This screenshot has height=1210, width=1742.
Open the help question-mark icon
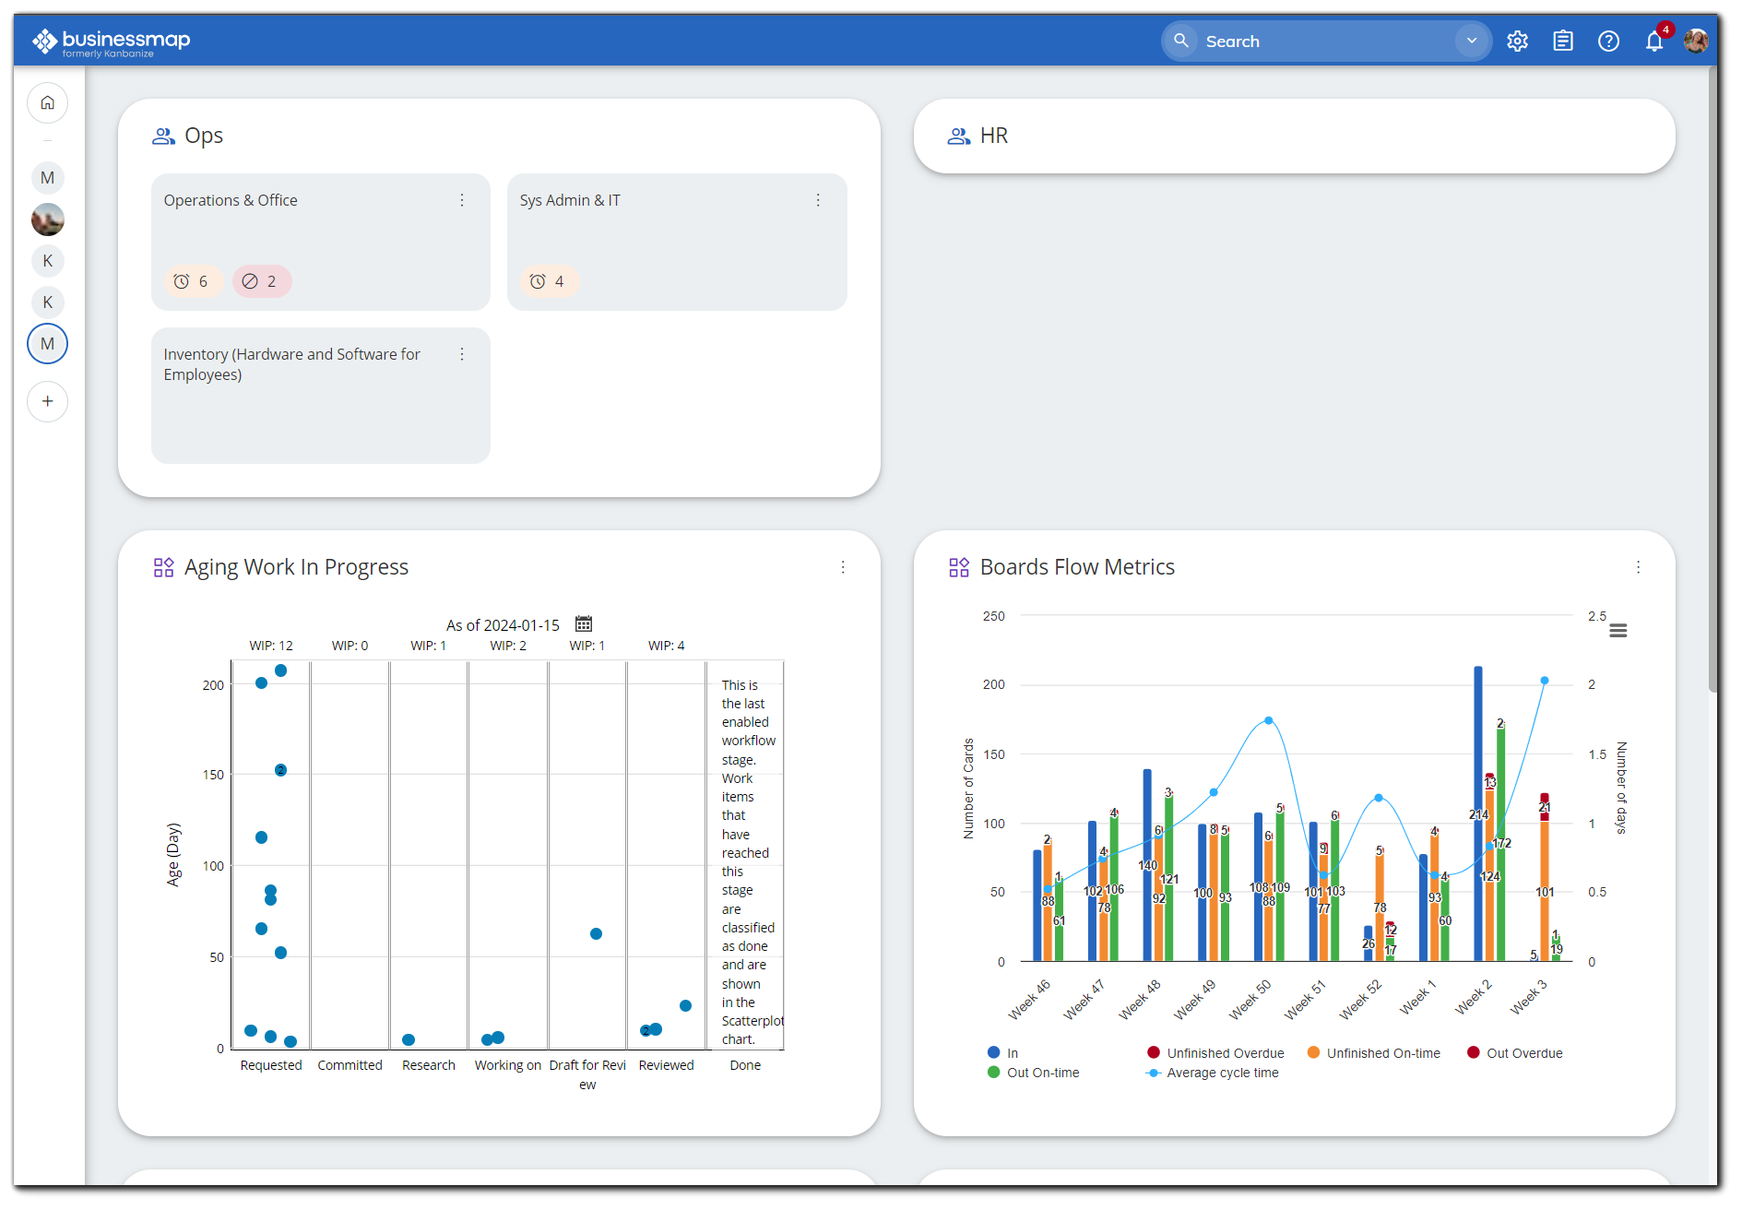pos(1608,41)
